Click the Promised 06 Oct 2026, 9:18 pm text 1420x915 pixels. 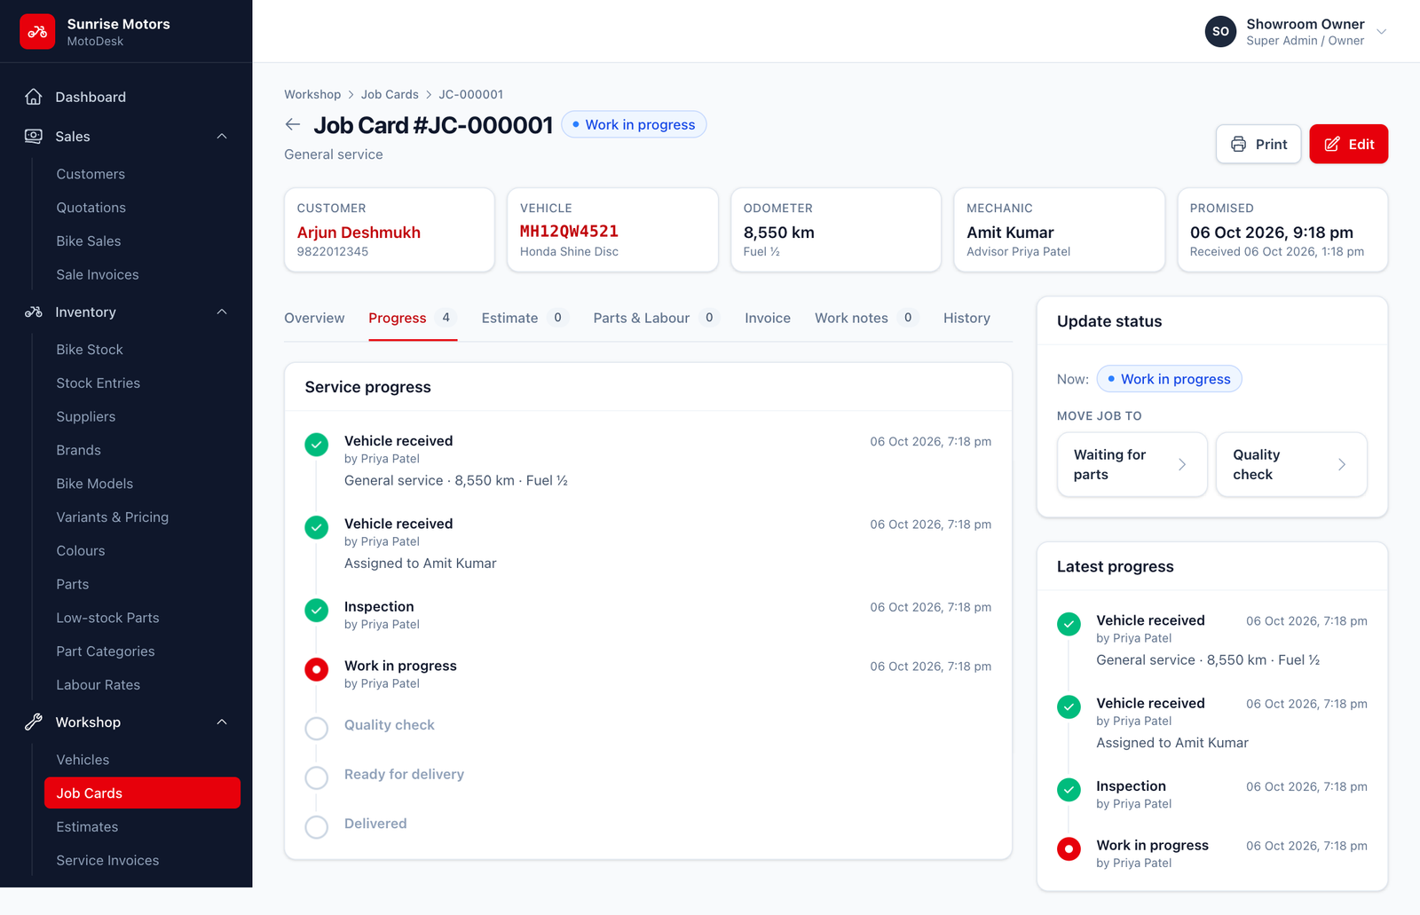1271,233
